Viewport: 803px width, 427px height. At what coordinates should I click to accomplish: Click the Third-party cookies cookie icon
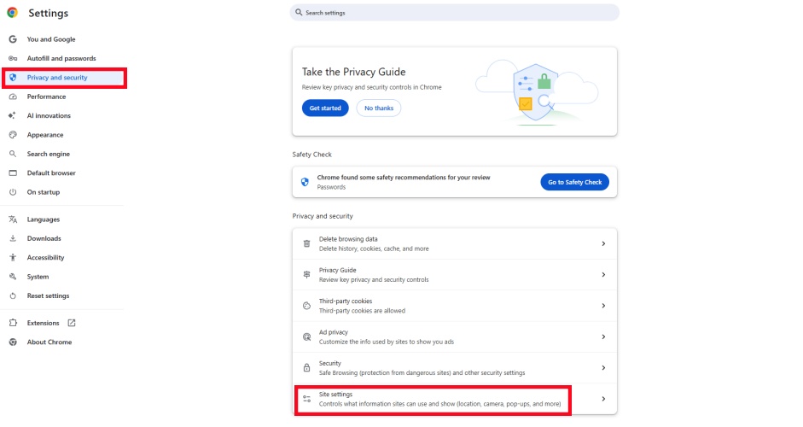(x=307, y=306)
